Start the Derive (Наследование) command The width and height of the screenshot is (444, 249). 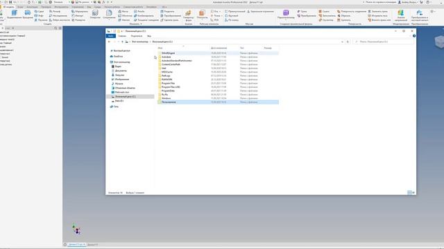(x=58, y=16)
